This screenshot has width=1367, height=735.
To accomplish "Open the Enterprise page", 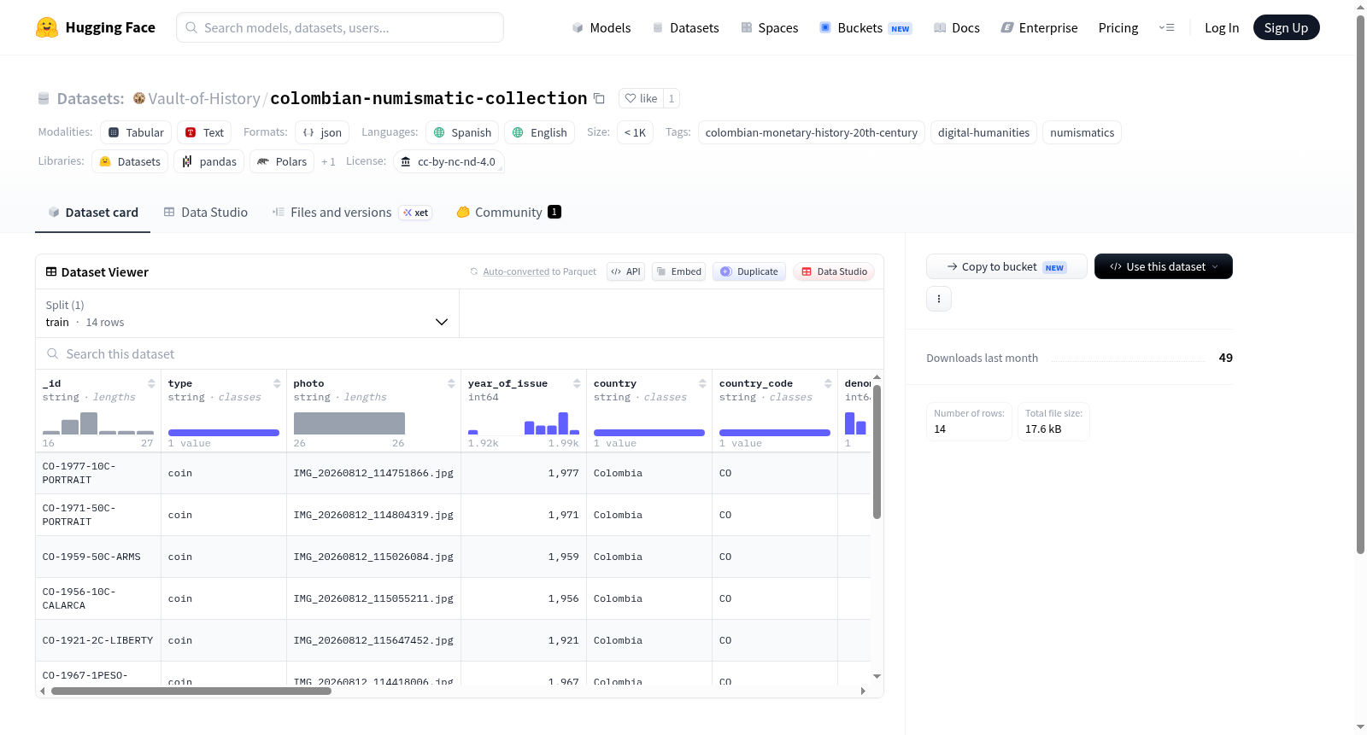I will click(x=1039, y=27).
